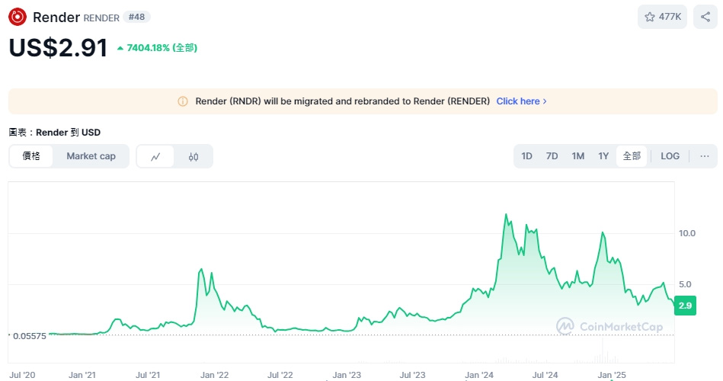Switch chart to 價格 tab
Screen dimensions: 723x381
pyautogui.click(x=31, y=156)
